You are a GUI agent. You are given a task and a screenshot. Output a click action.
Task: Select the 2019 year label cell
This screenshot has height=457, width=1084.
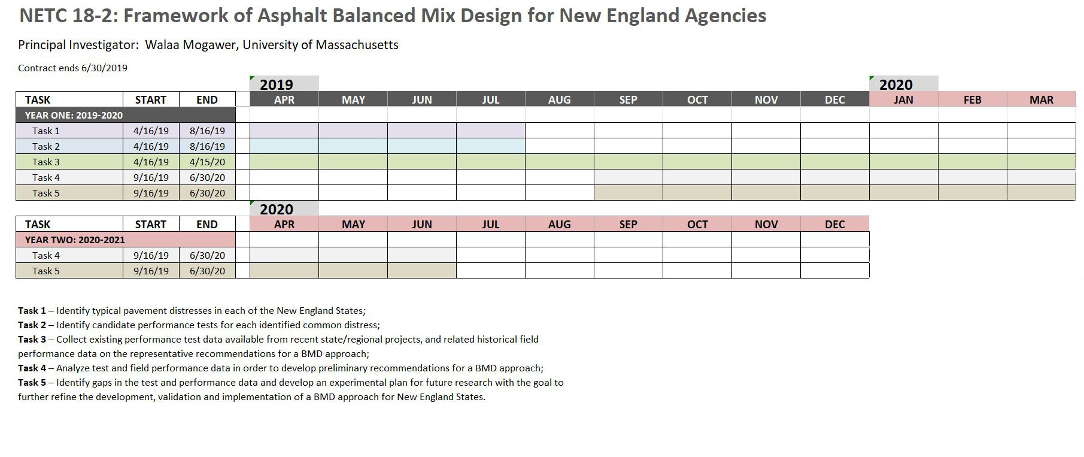284,84
